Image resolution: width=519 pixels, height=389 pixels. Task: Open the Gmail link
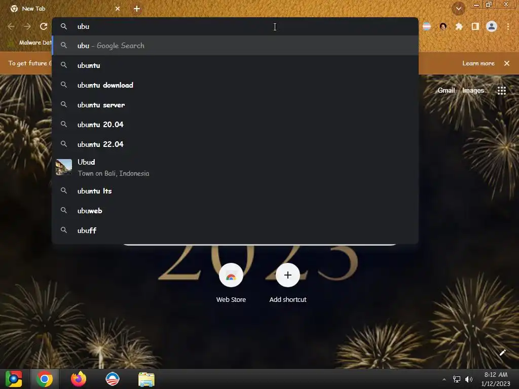446,90
